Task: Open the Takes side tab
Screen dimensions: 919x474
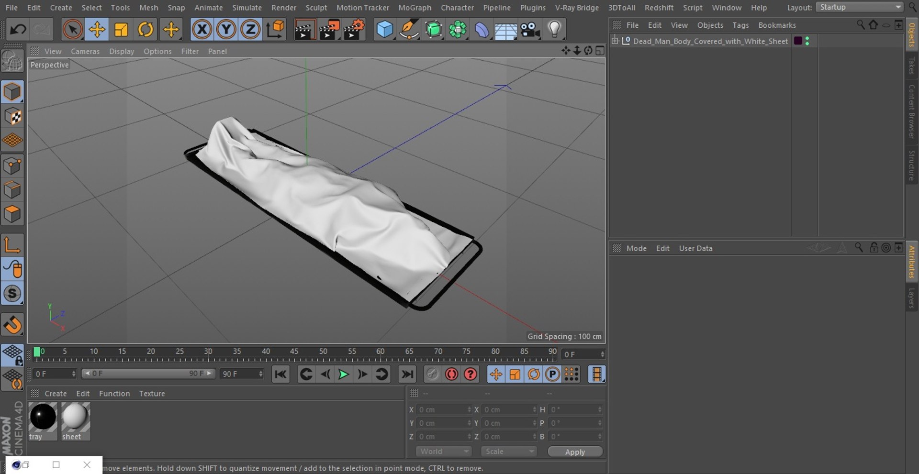Action: pyautogui.click(x=911, y=66)
